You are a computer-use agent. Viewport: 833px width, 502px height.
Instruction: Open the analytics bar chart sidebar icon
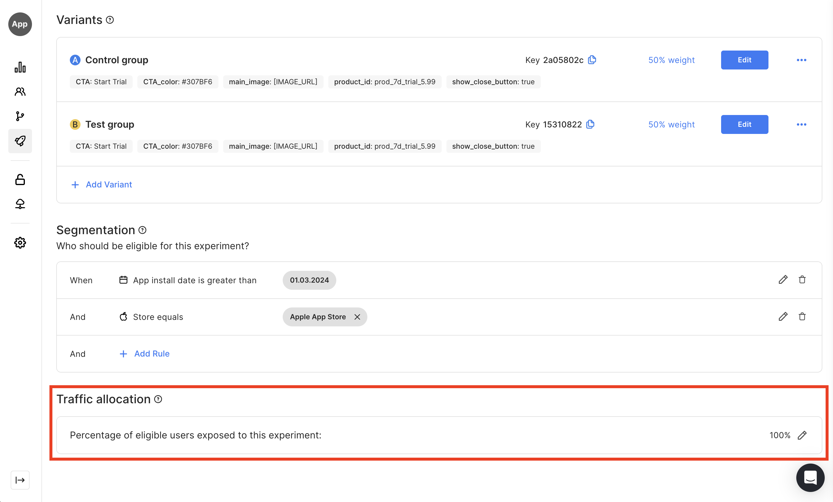coord(20,67)
